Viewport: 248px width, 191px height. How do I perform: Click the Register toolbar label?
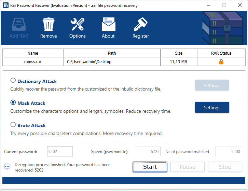[141, 36]
